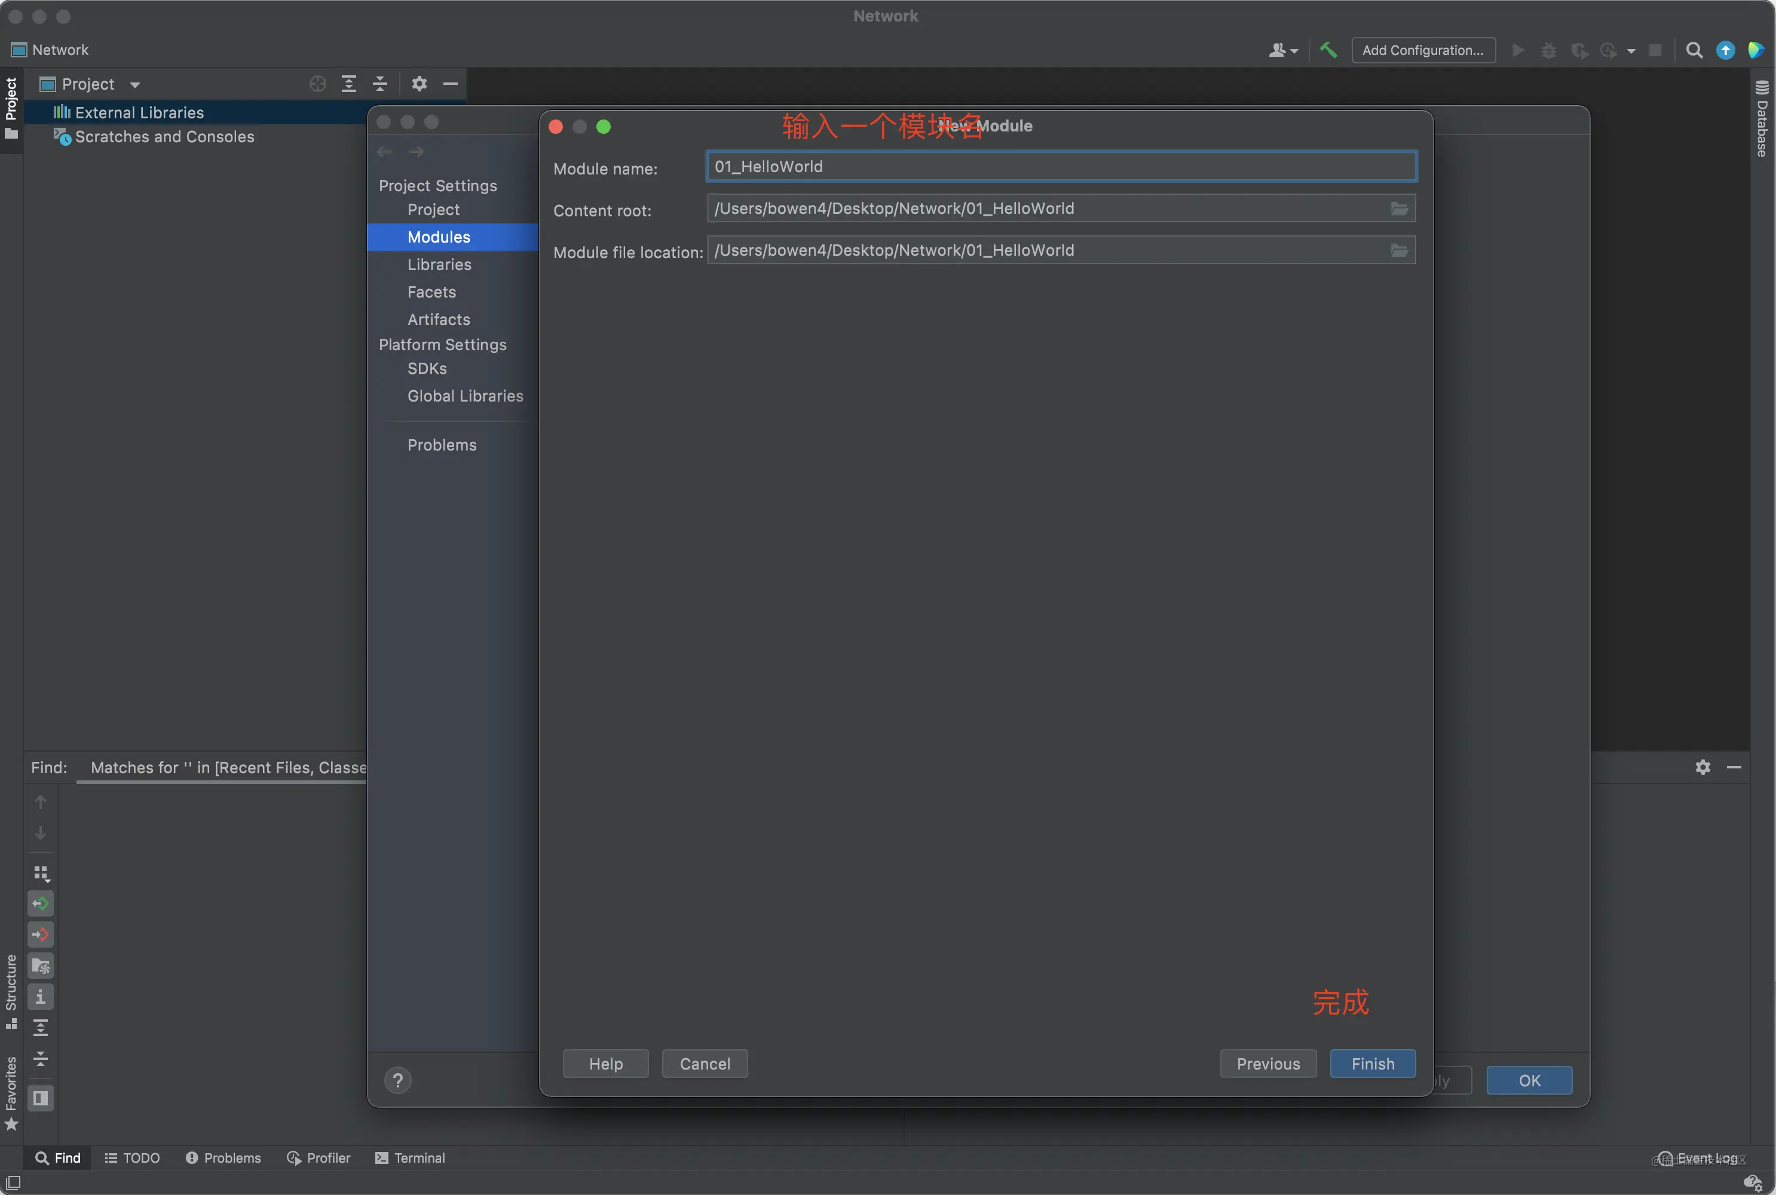Hide the Find panel with minus icon
This screenshot has height=1195, width=1776.
(1734, 767)
